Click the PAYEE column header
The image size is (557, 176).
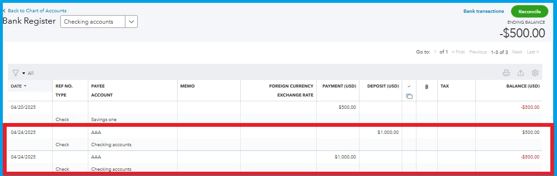98,86
